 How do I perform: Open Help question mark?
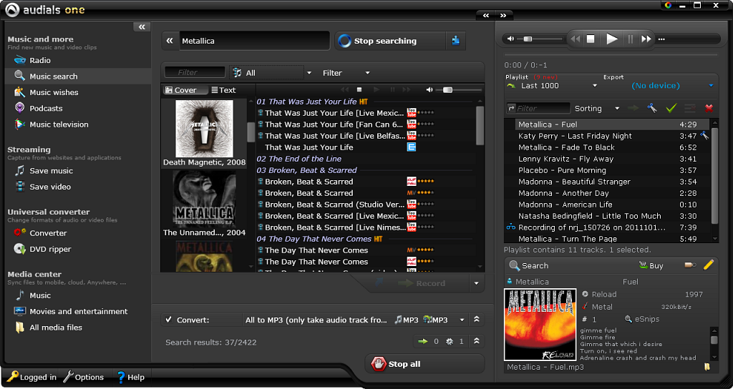point(121,376)
